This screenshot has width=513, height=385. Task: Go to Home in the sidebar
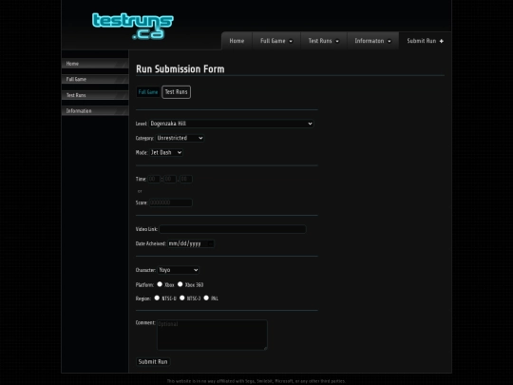tap(95, 64)
